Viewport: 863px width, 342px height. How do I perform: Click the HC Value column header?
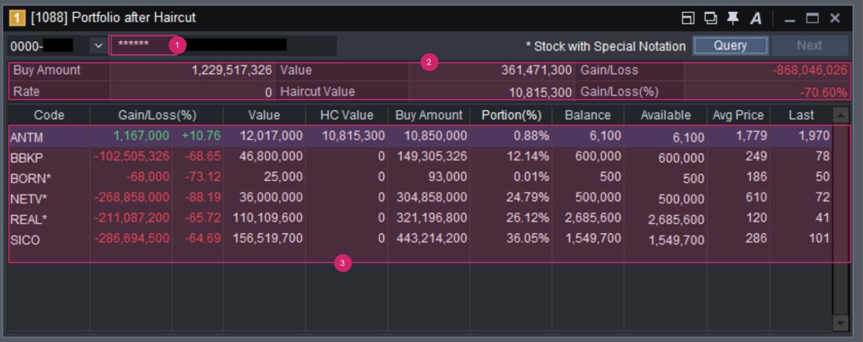tap(347, 115)
